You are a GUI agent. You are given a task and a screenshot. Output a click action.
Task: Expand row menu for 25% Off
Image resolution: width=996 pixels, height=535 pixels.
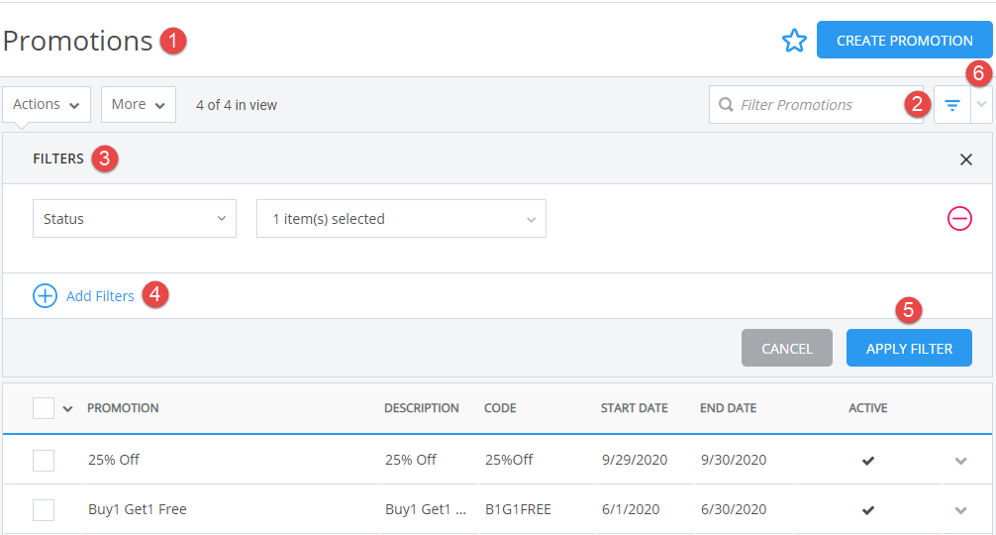pyautogui.click(x=960, y=461)
